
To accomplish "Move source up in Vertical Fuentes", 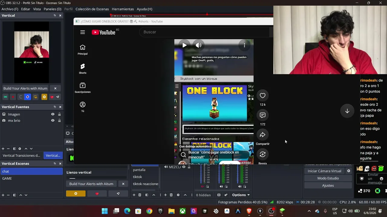I will [x=26, y=149].
